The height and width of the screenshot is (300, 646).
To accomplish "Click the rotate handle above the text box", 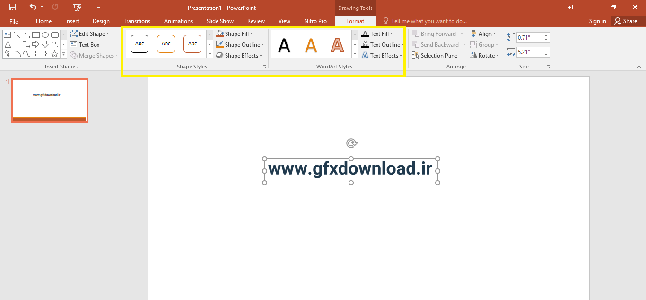I will 351,143.
